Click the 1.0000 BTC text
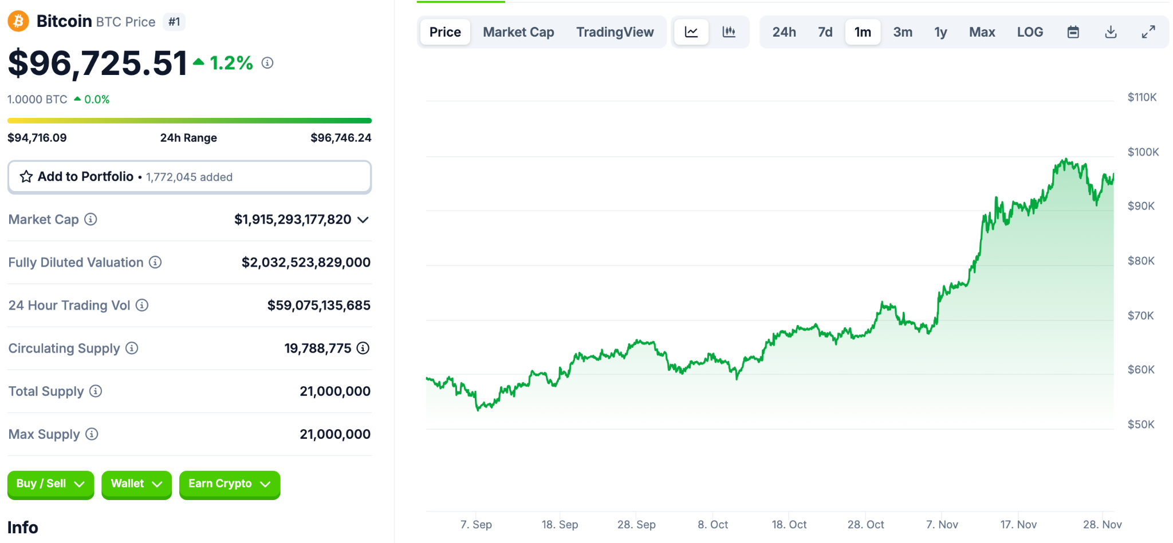This screenshot has width=1173, height=543. coord(37,100)
